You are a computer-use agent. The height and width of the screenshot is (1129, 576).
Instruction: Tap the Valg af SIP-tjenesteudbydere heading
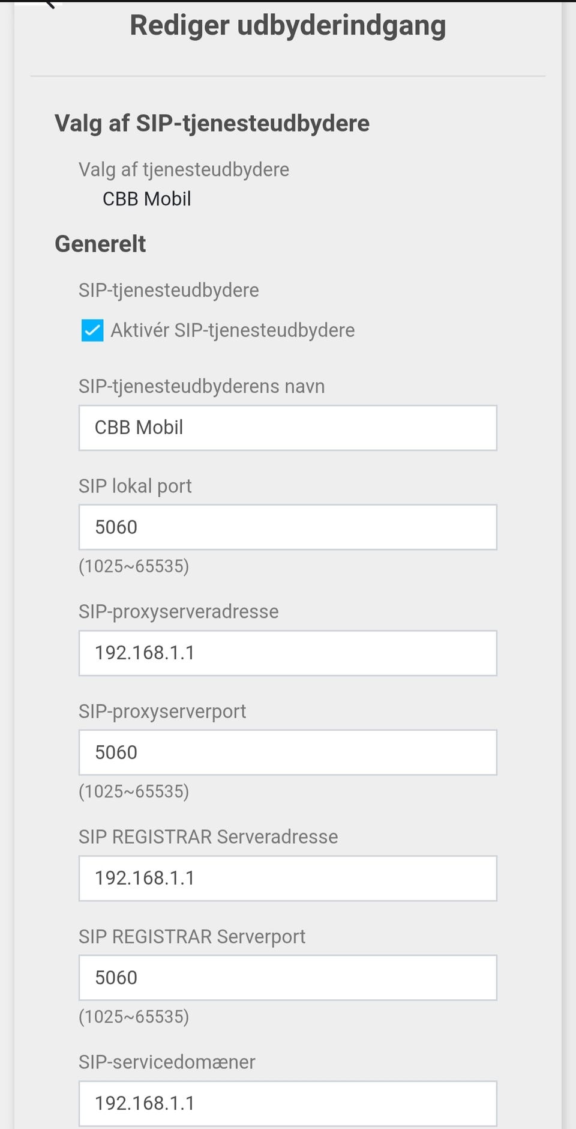pyautogui.click(x=212, y=123)
